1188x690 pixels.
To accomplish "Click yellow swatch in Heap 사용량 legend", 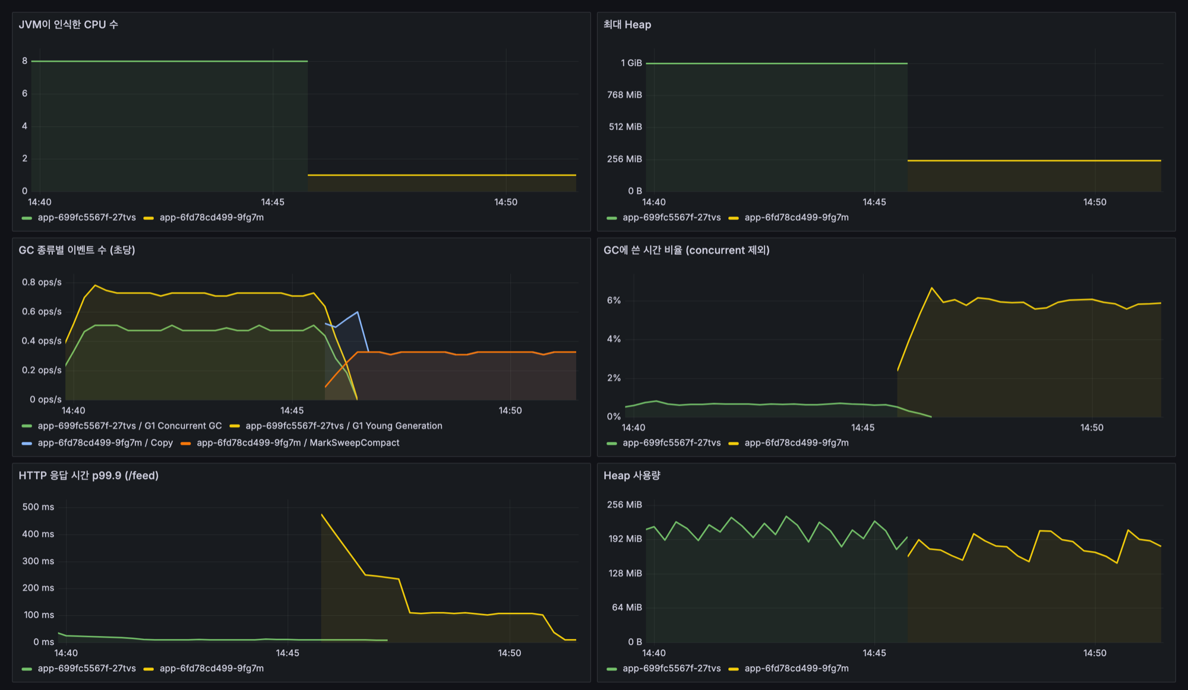I will (x=734, y=669).
